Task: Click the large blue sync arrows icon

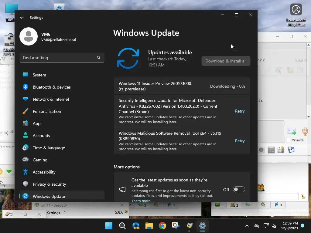Action: 128,58
